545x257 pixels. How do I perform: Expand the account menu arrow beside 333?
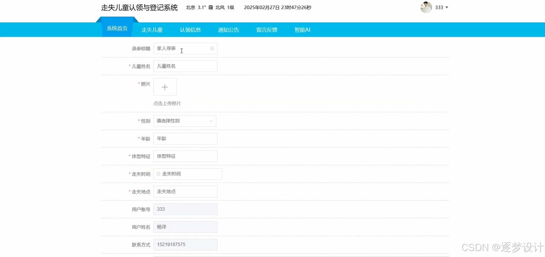[447, 7]
